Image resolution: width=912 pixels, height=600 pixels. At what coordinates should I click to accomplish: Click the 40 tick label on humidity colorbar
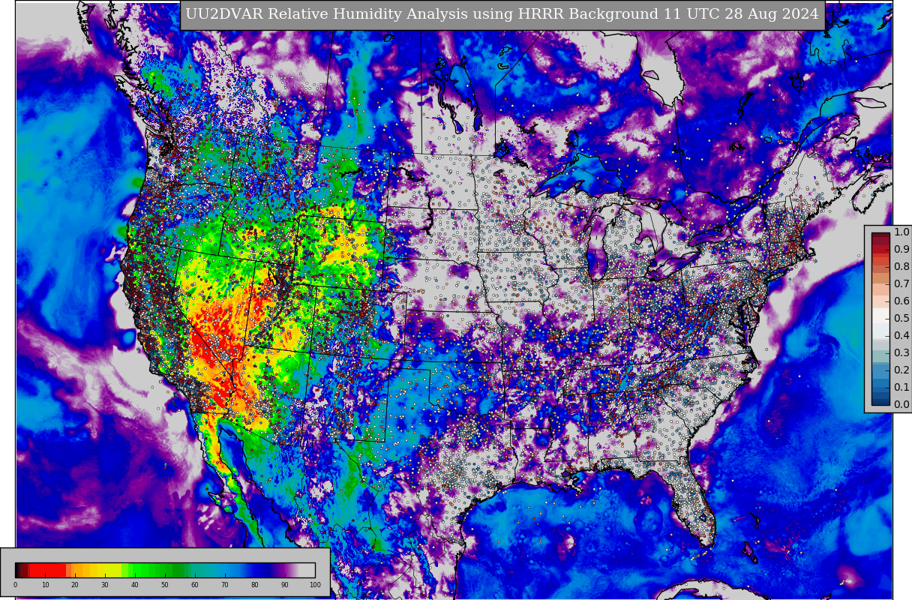135,585
